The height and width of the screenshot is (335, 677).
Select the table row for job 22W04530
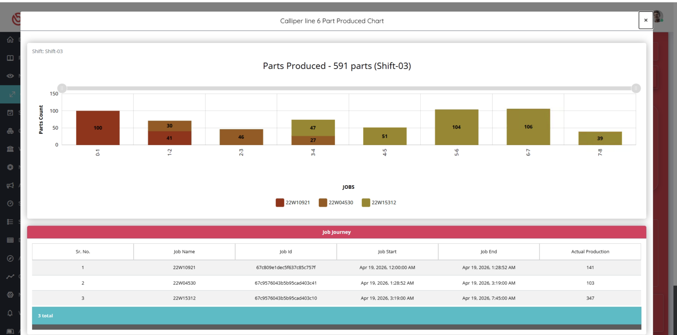point(336,283)
